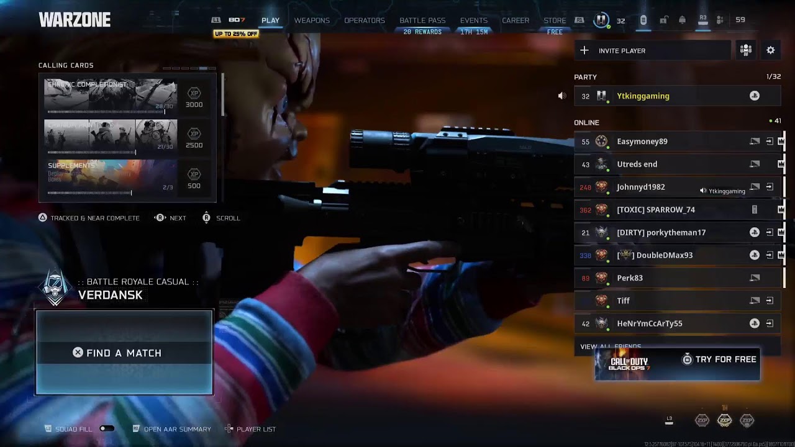795x447 pixels.
Task: Select friend Tiff
Action: pos(676,301)
